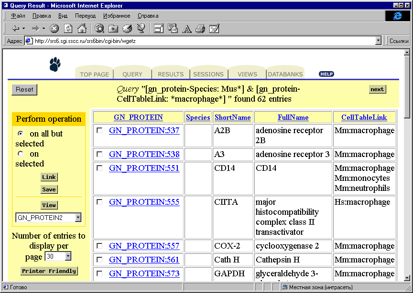Choose the 'on selected' radio button
This screenshot has height=293, width=413.
coord(20,153)
